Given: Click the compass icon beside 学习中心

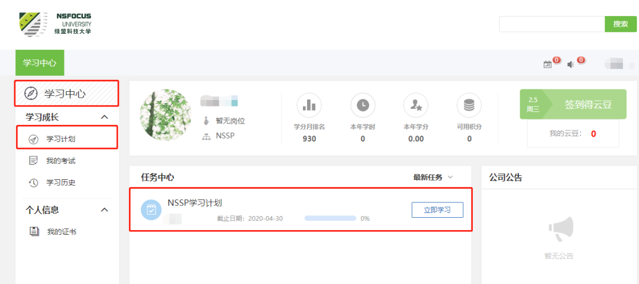Looking at the screenshot, I should [x=31, y=93].
